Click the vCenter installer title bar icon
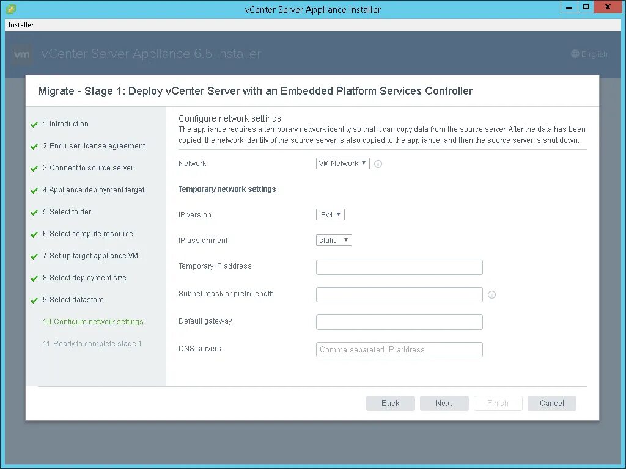 pos(11,9)
